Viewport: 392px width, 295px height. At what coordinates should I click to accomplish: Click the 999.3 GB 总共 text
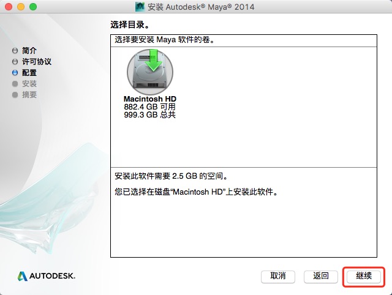[149, 114]
